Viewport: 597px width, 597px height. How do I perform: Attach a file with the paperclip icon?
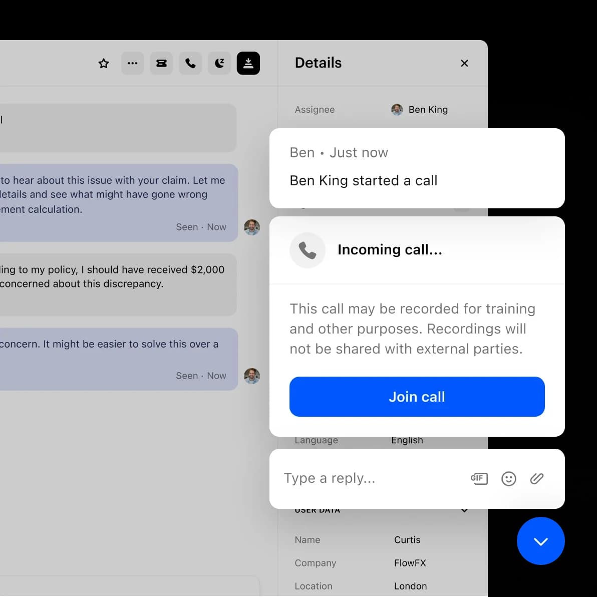click(536, 479)
